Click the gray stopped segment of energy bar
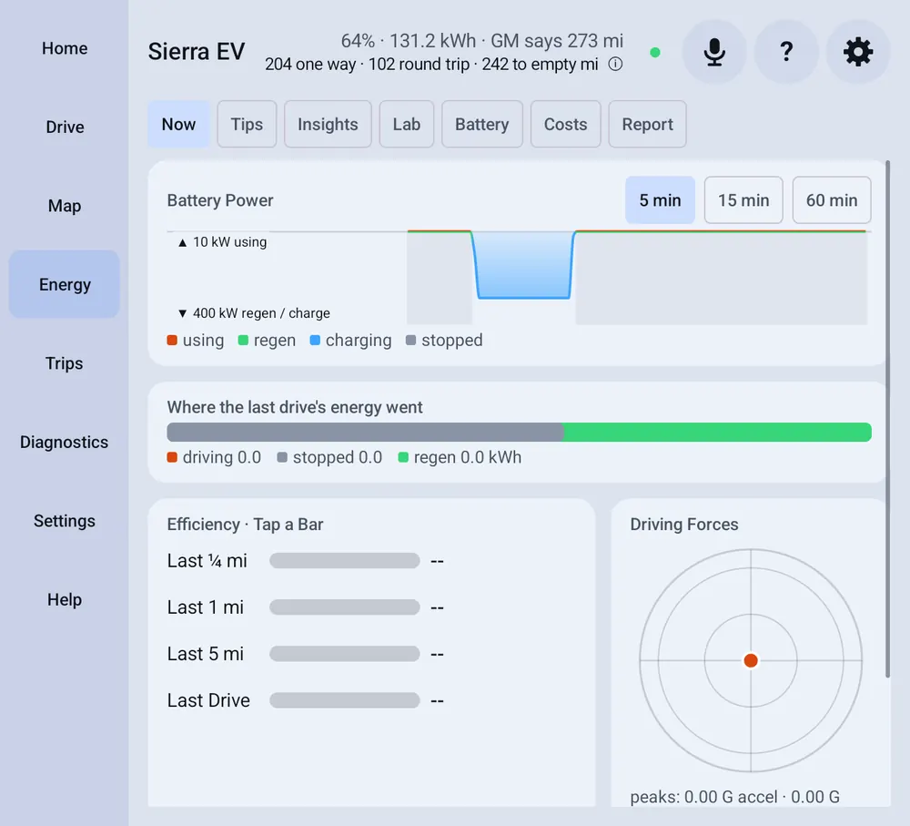 point(365,433)
